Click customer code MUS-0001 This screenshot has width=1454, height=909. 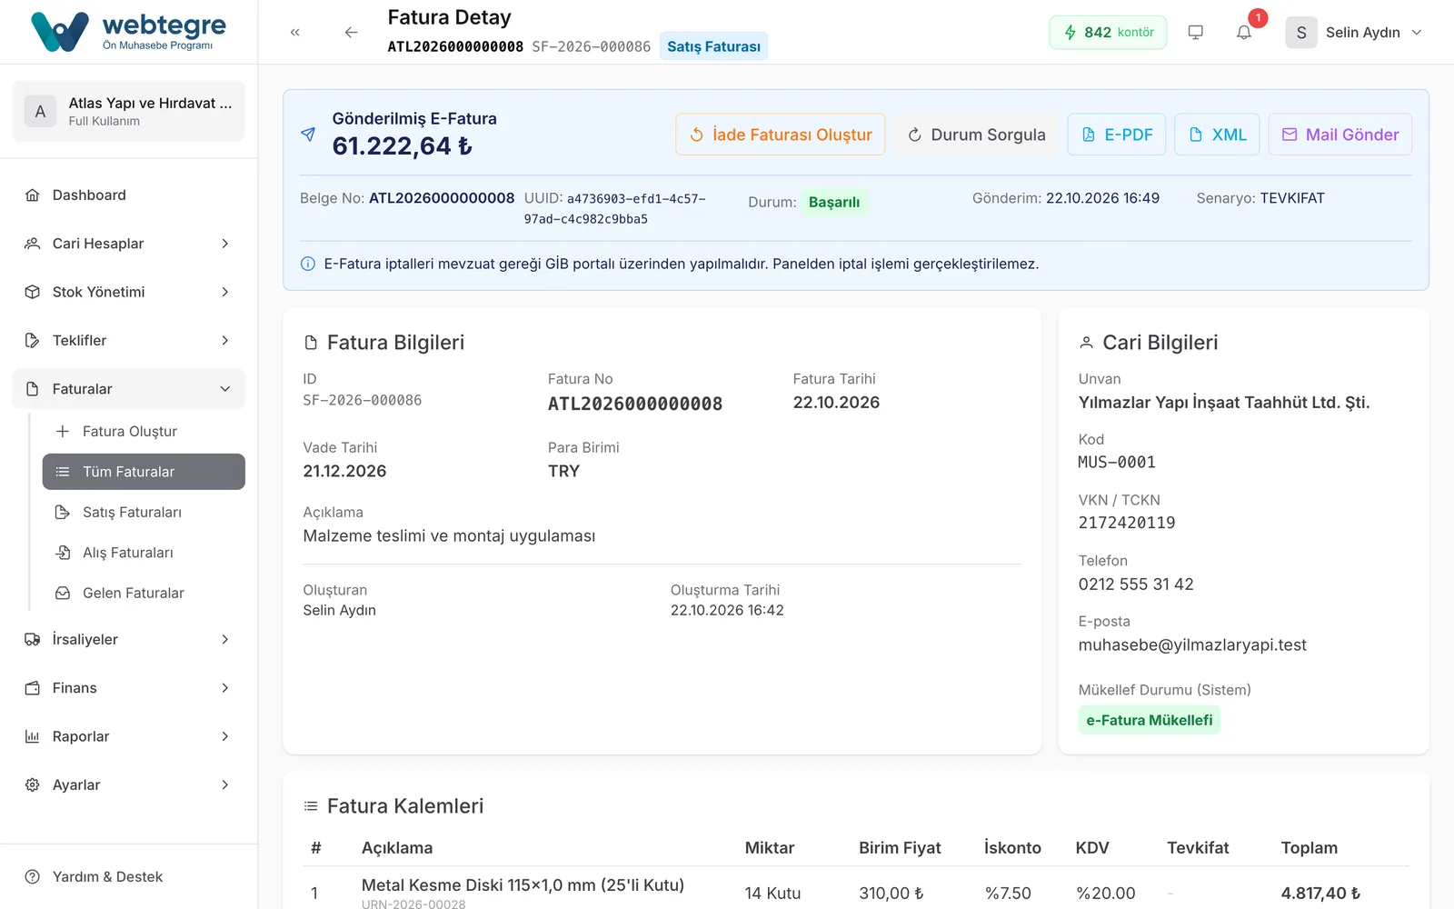click(x=1117, y=463)
